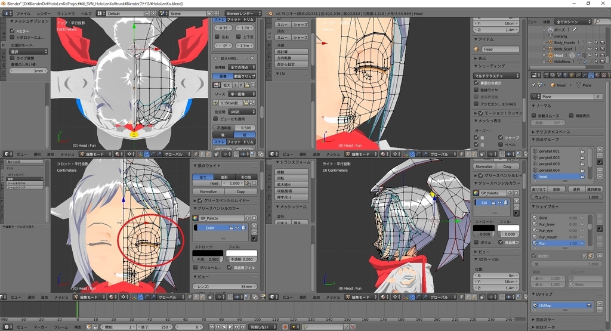
Task: Click shape key edit mode icon beside 相対的
Action: point(591,256)
